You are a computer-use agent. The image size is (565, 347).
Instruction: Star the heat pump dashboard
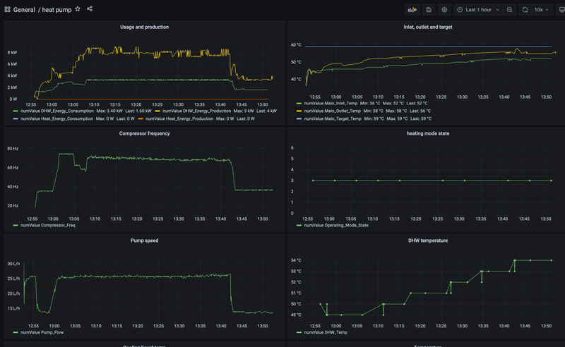tap(78, 9)
